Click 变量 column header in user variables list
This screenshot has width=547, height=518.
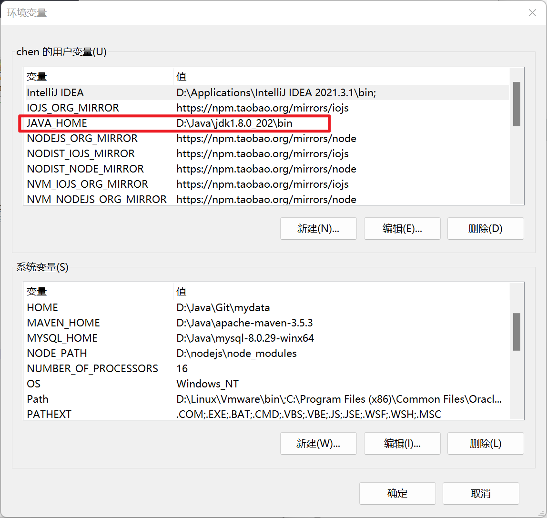99,76
